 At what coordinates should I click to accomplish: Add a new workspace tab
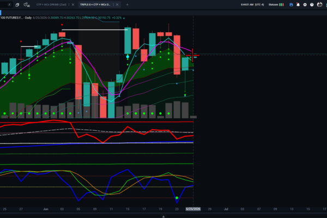(127, 4)
